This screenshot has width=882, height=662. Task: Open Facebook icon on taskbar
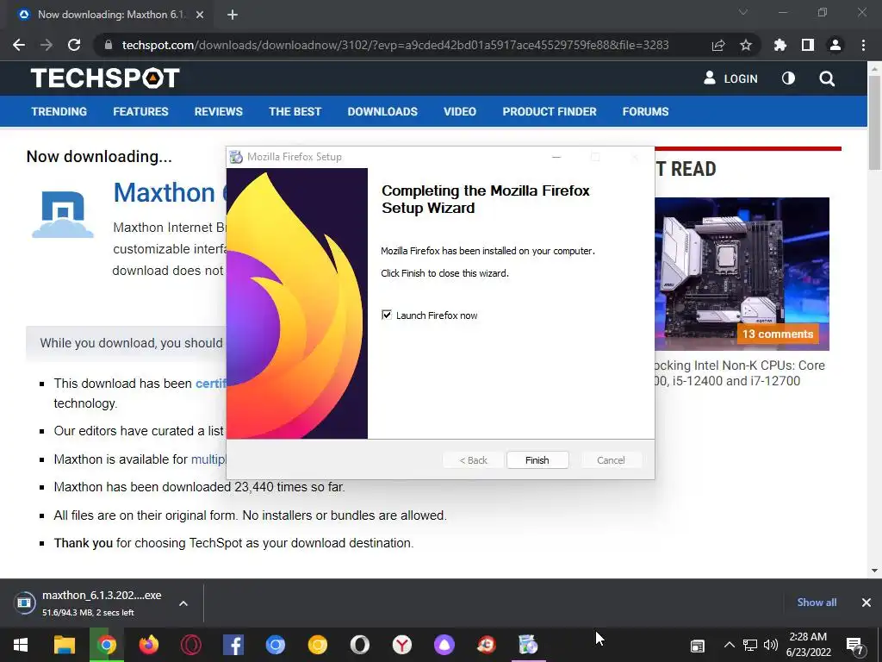233,645
